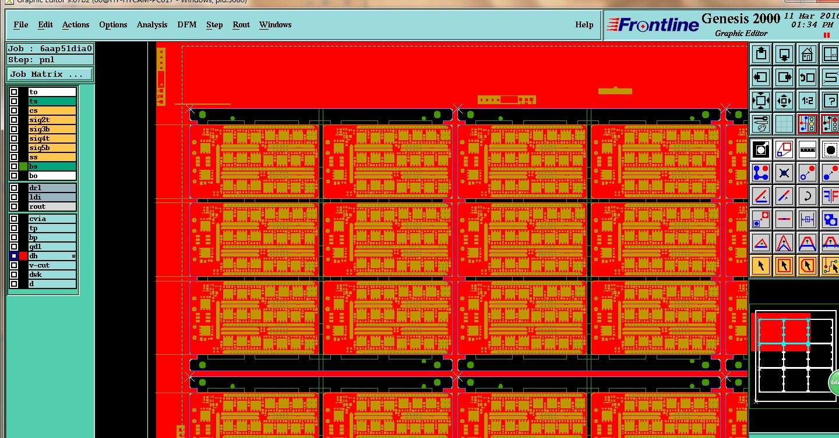Select the plain arrow pointer tool

click(x=761, y=266)
